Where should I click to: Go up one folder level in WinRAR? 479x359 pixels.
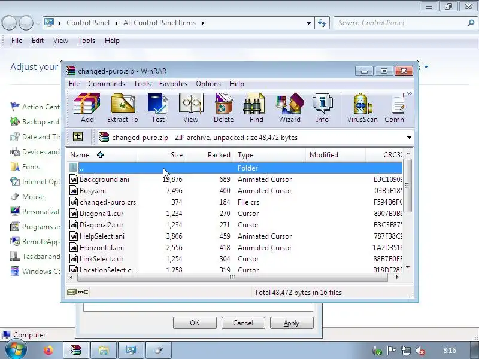(x=78, y=136)
